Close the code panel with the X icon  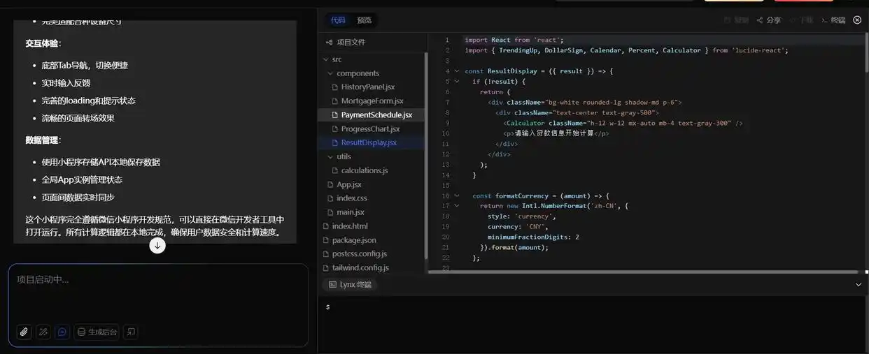(857, 20)
